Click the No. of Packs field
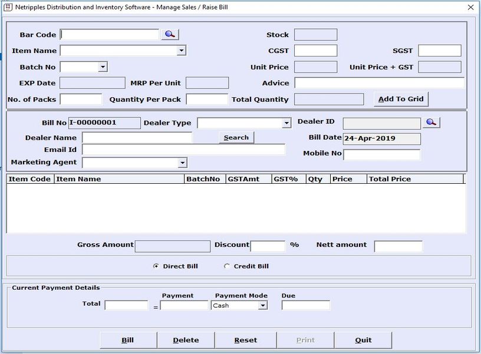The width and height of the screenshot is (481, 354). pyautogui.click(x=81, y=100)
